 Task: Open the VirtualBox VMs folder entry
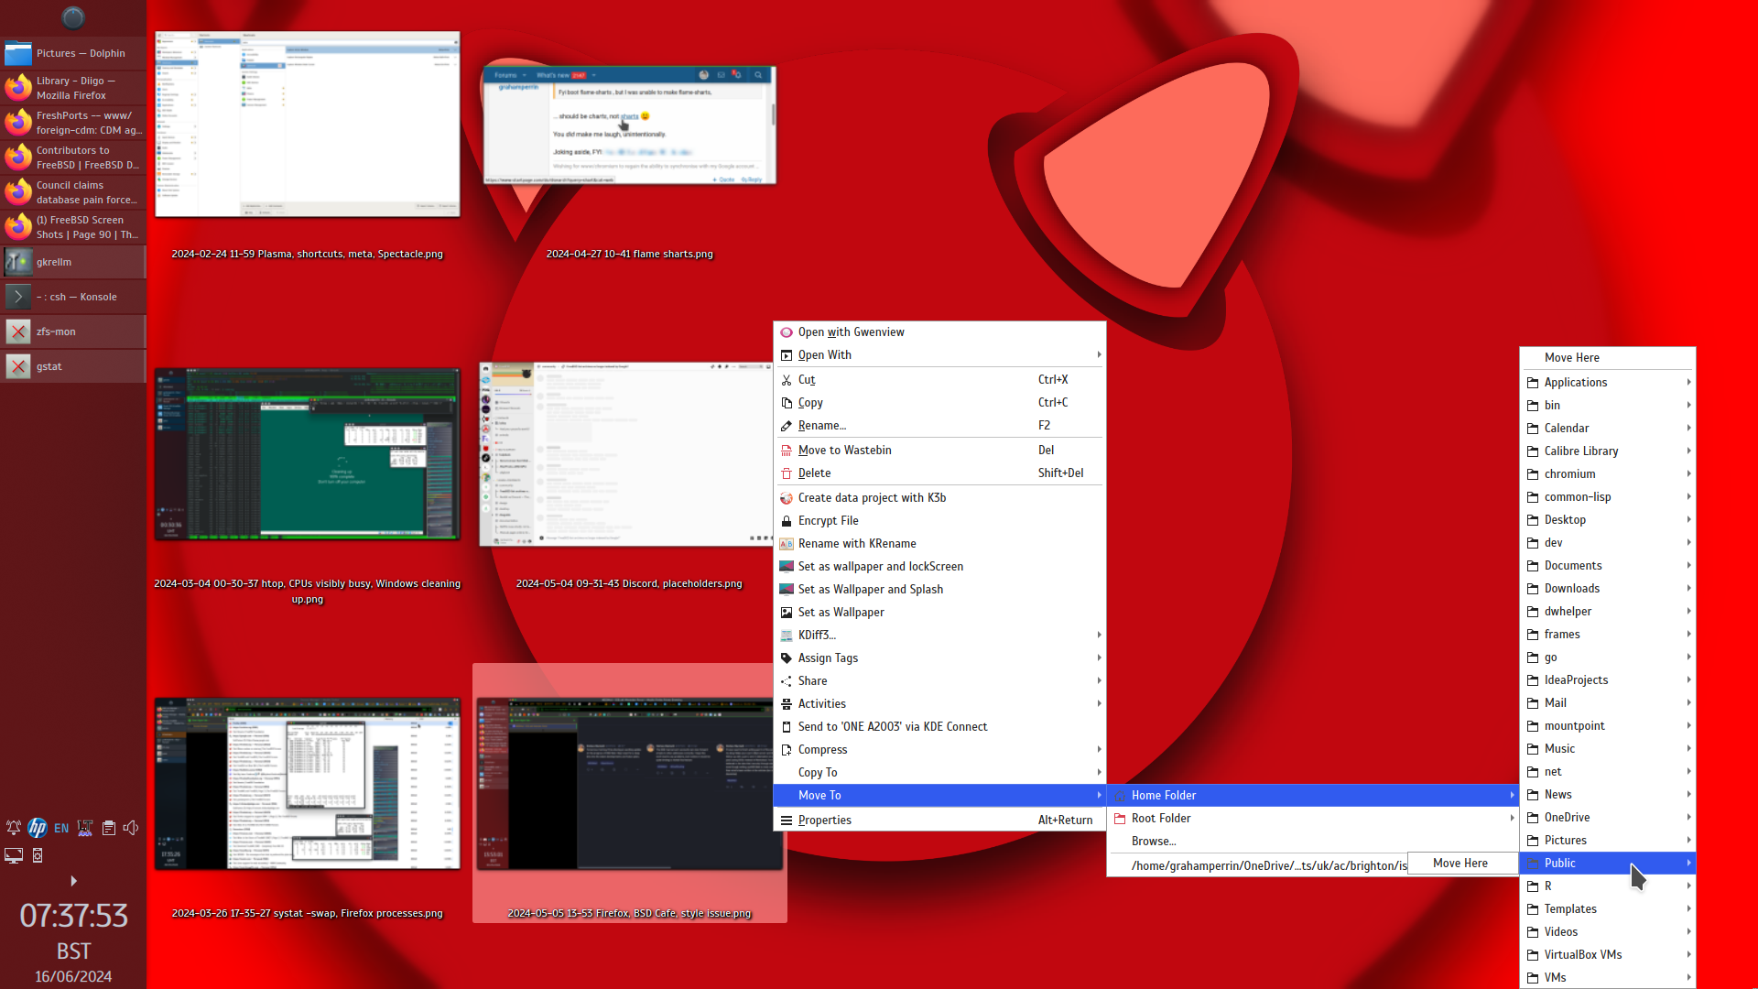[x=1608, y=954]
